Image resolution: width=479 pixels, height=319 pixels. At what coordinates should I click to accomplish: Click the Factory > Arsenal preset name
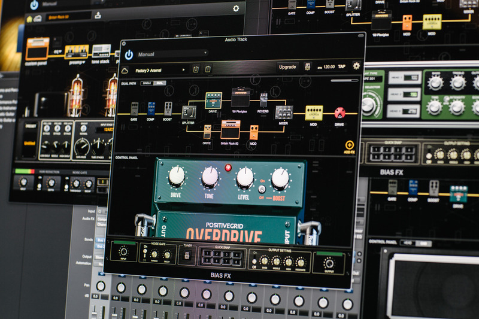tap(148, 71)
